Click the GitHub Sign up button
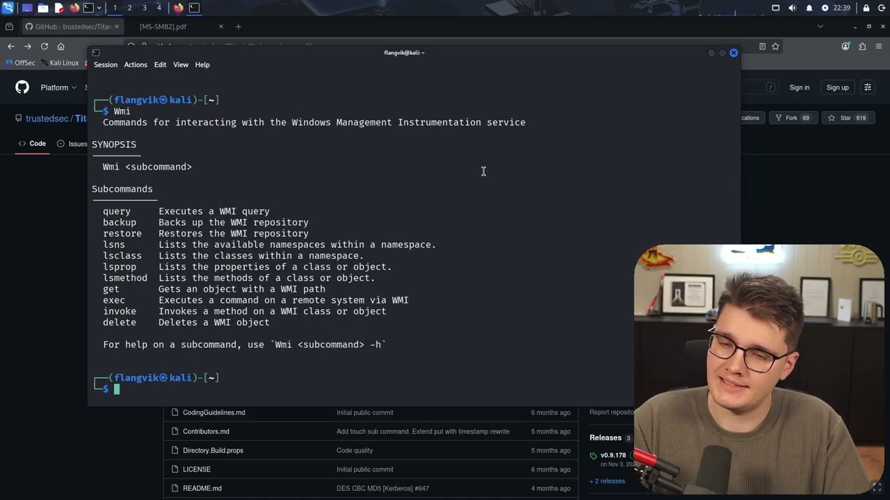 (837, 87)
